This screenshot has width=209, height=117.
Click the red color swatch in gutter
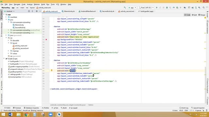46,40
